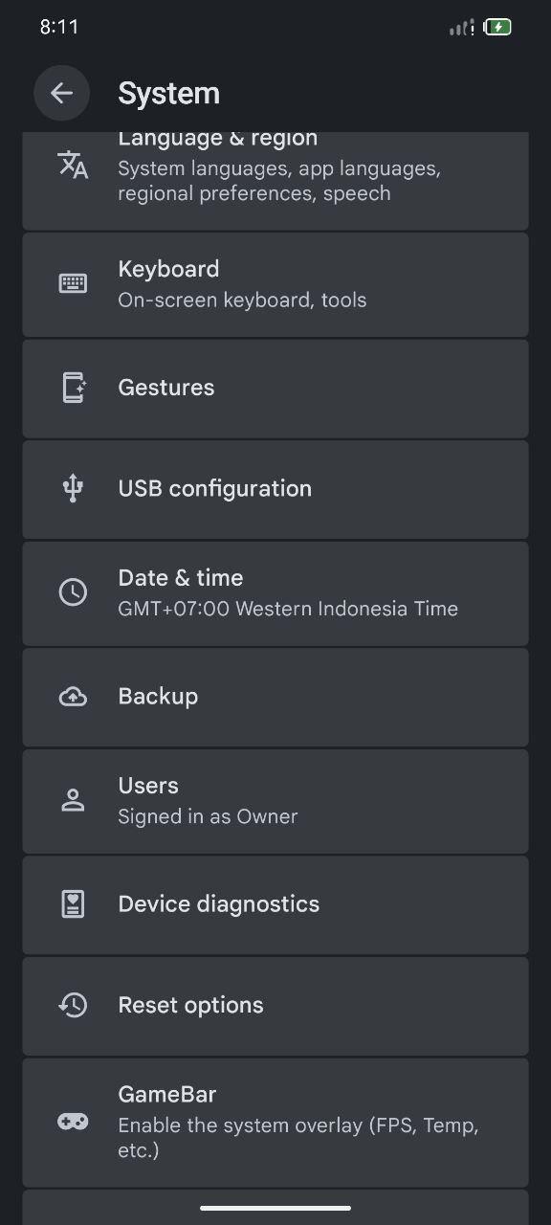Open Date & time settings
Screen dimensions: 551x1225
coord(275,593)
